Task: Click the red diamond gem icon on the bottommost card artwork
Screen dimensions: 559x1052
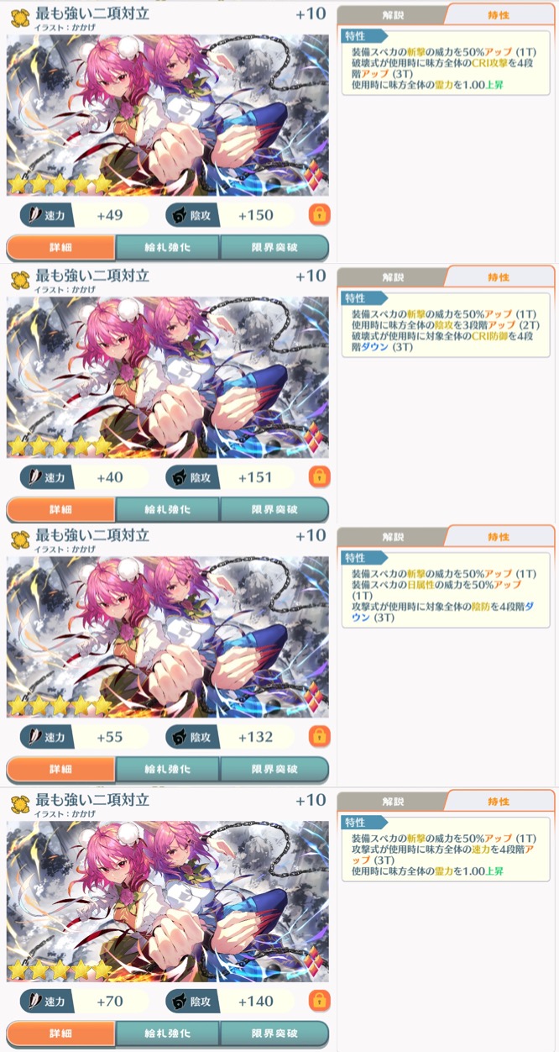Action: coord(312,960)
